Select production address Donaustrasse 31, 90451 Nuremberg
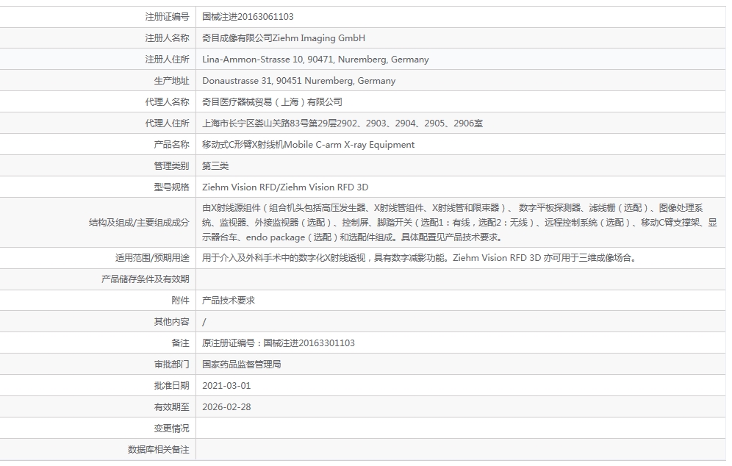Image resolution: width=732 pixels, height=466 pixels. 277,81
